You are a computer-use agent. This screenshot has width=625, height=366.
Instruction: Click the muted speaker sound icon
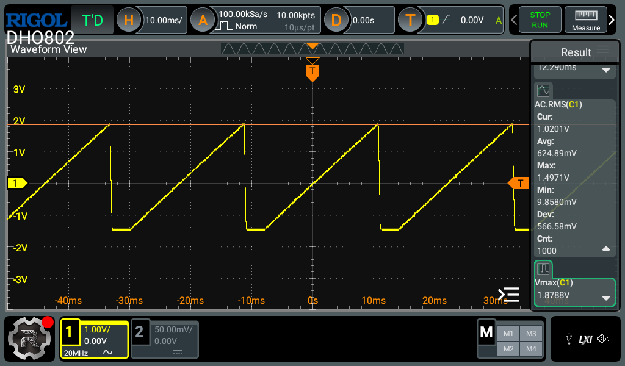(603, 339)
